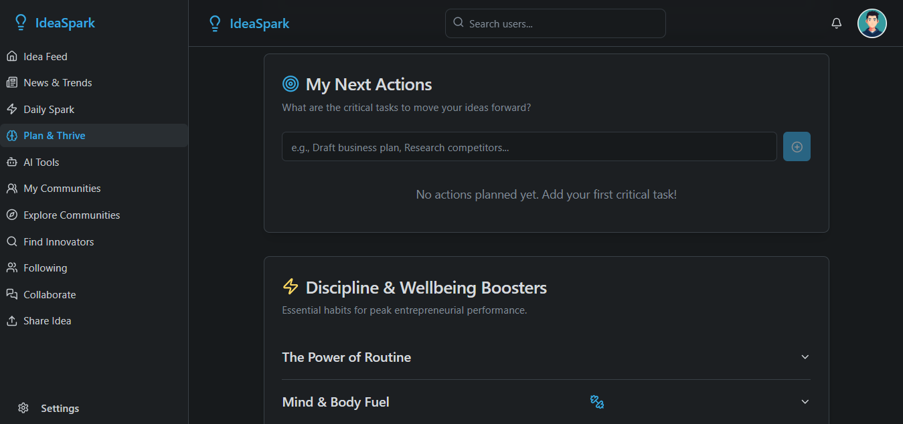The width and height of the screenshot is (903, 424).
Task: Click the Settings gear icon
Action: tap(23, 408)
